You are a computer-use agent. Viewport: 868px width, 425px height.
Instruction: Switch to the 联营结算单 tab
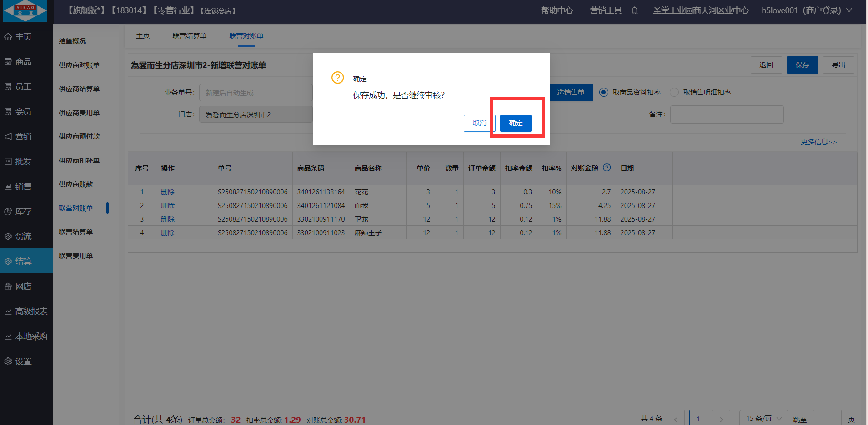[x=189, y=36]
